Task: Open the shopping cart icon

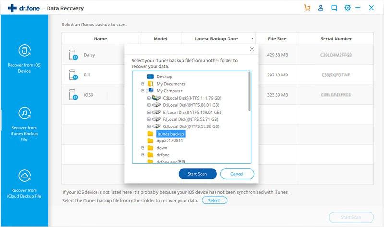Action: click(x=307, y=8)
